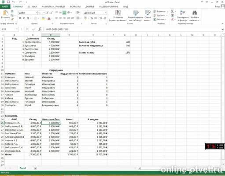Pick the red font color A
The width and height of the screenshot is (225, 176).
pos(49,18)
